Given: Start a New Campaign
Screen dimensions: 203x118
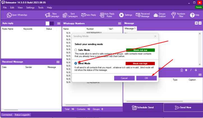Looking at the screenshot, I should click(x=52, y=15).
